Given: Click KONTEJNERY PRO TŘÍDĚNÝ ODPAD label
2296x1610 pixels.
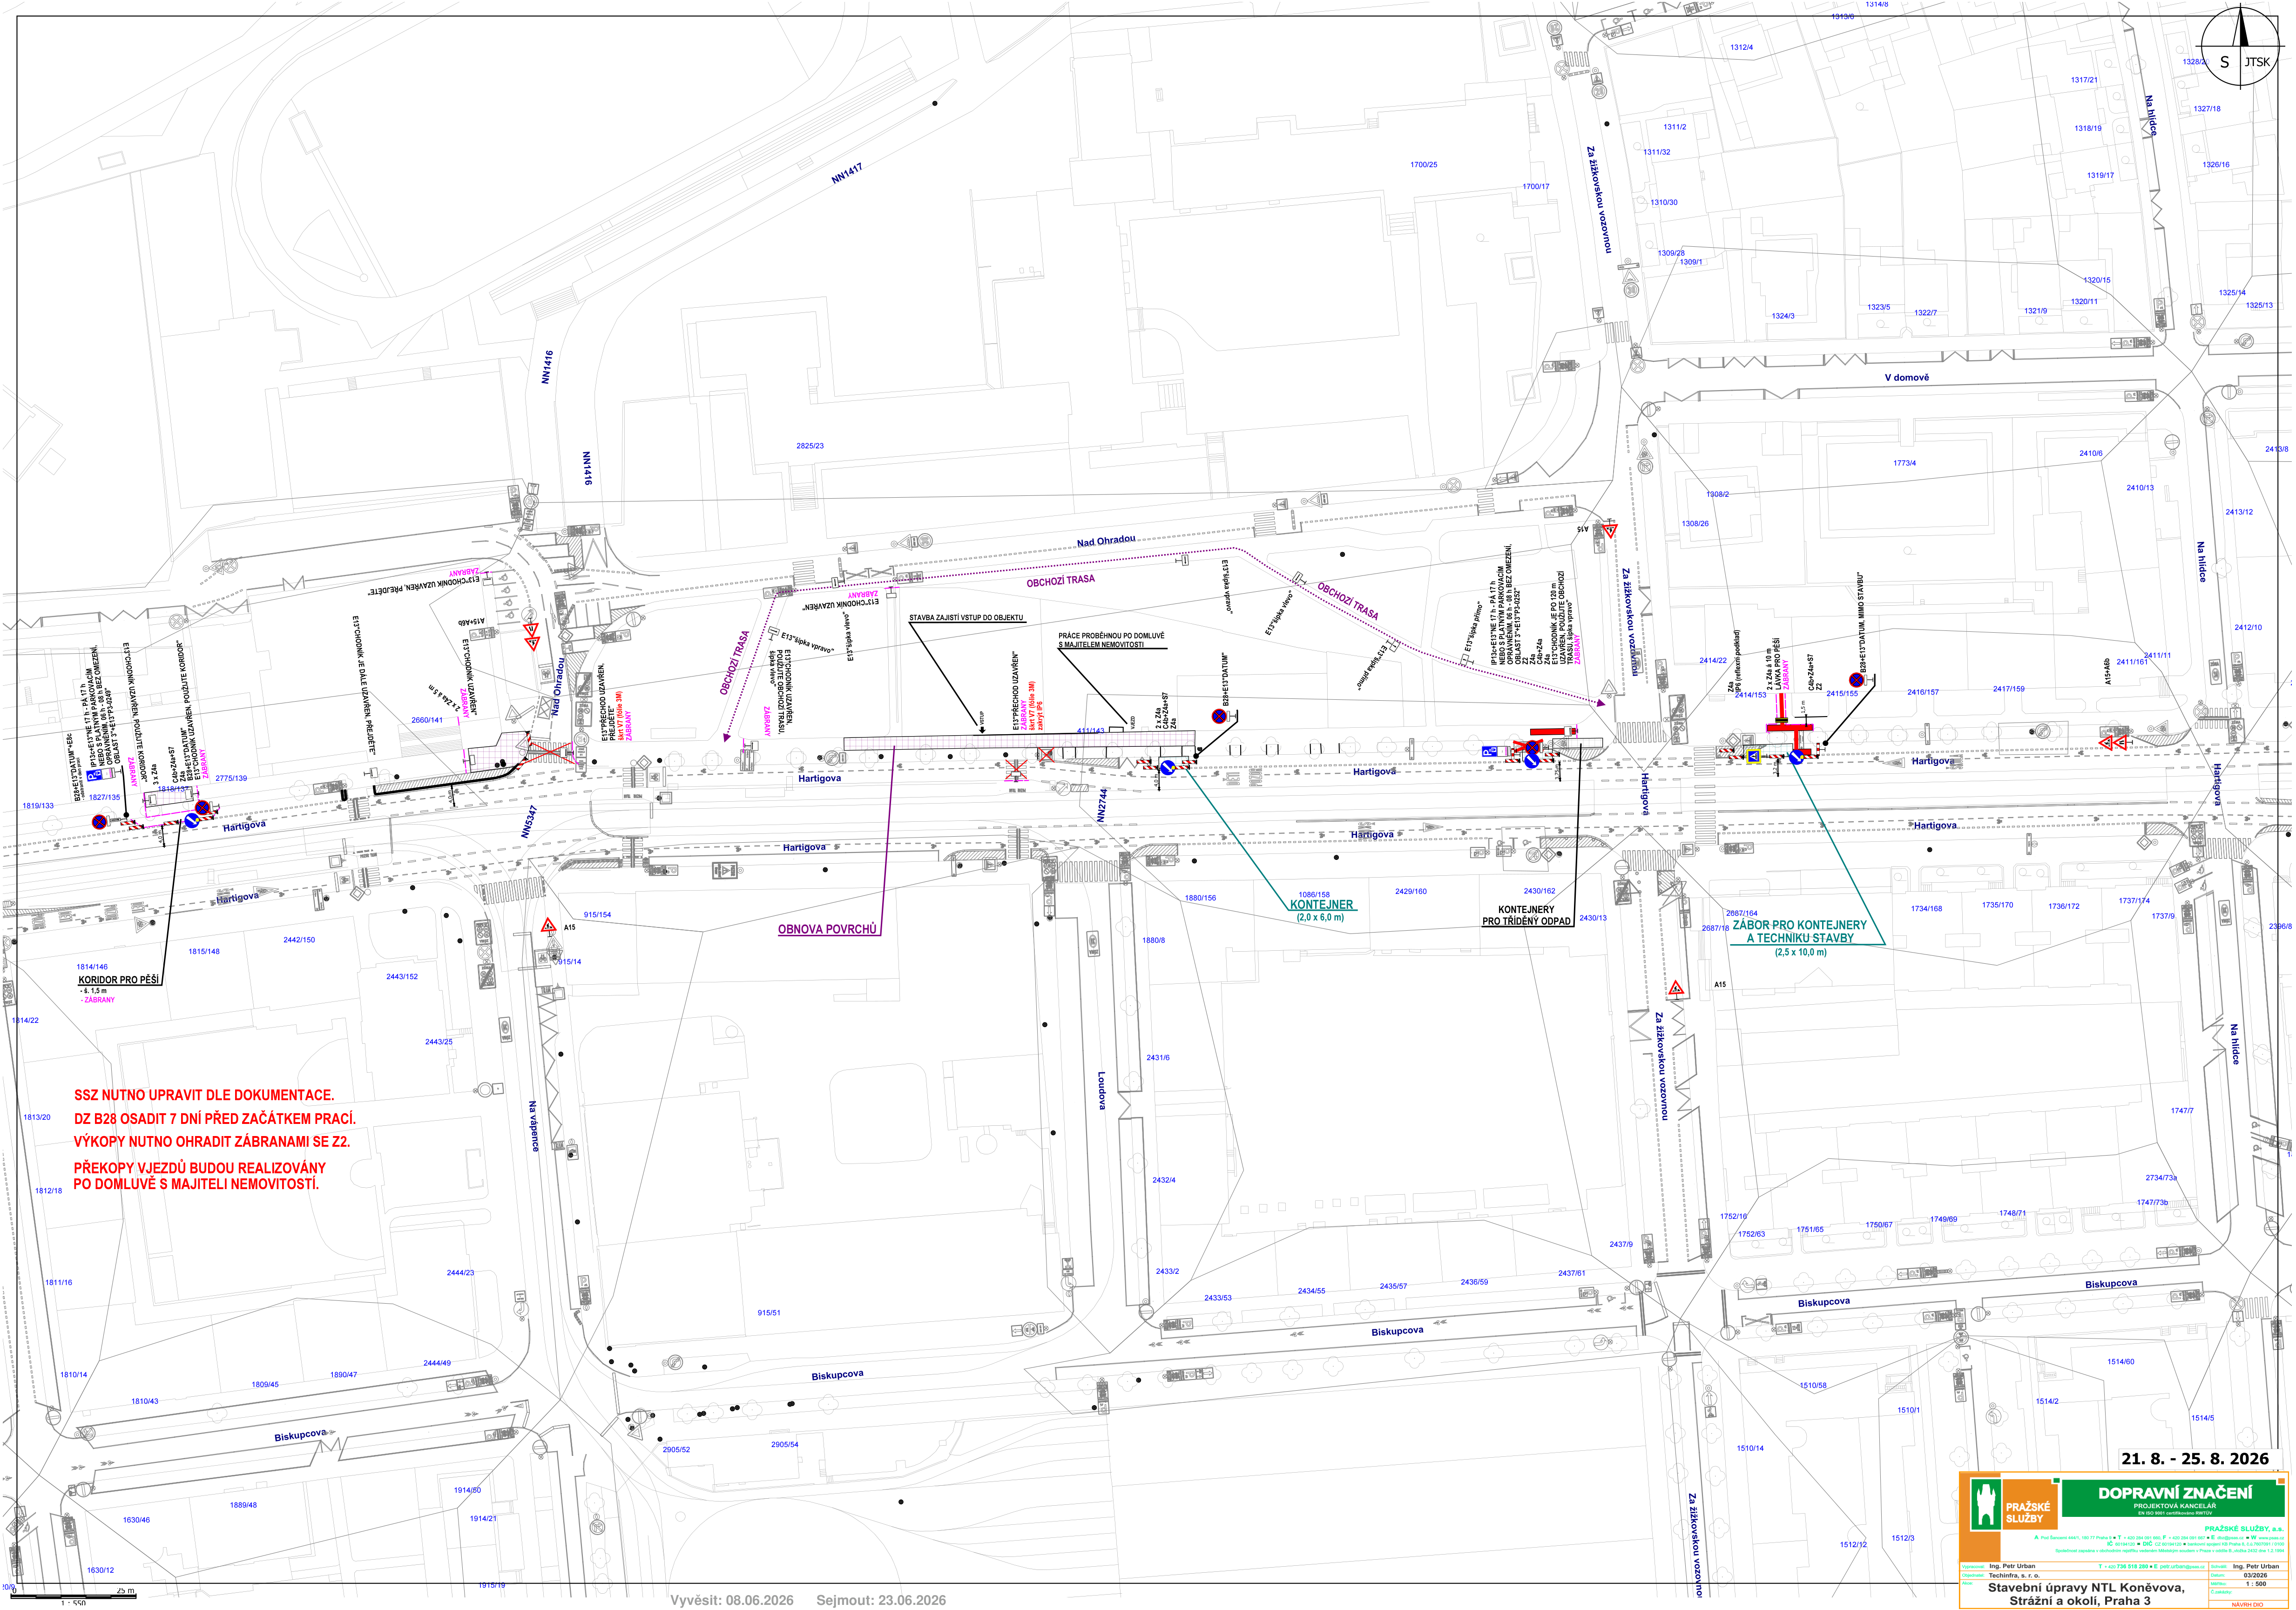Looking at the screenshot, I should [x=1526, y=916].
